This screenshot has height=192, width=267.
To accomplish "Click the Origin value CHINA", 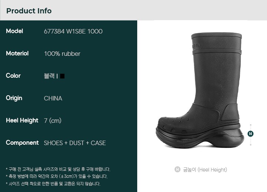I will tap(53, 98).
